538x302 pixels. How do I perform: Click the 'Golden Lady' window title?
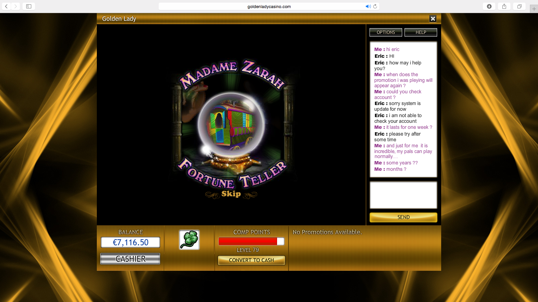[119, 19]
